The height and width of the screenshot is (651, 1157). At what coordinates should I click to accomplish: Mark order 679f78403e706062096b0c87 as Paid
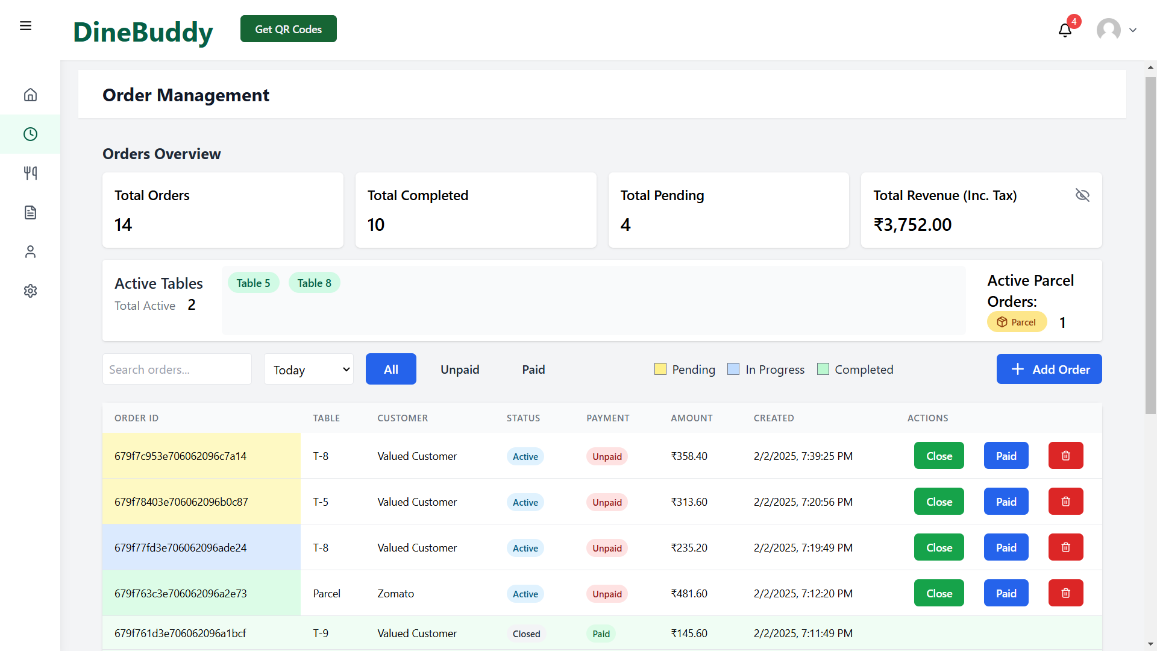[1006, 502]
